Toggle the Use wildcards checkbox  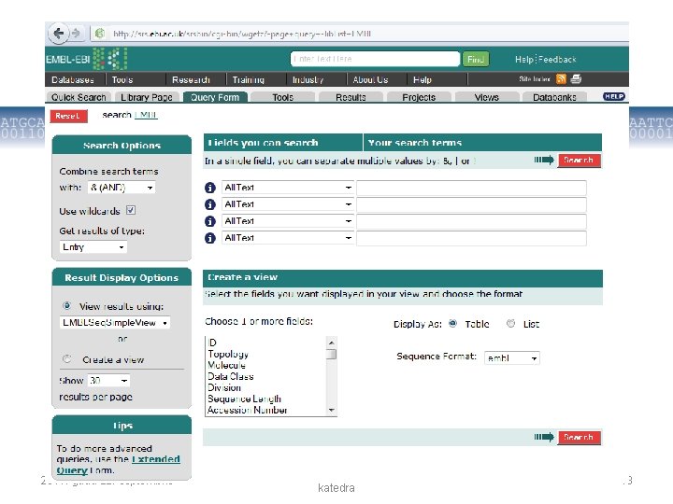click(x=131, y=210)
